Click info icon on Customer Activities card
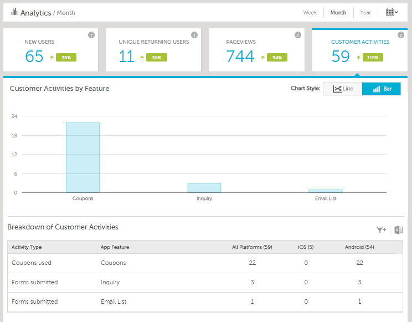This screenshot has width=412, height=322. click(x=400, y=35)
